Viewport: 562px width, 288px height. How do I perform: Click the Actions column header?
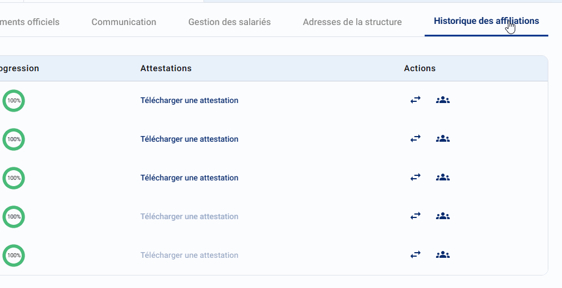click(420, 68)
